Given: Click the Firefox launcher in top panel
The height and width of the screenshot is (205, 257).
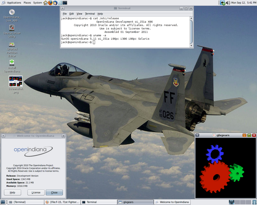Looking at the screenshot, I should click(50, 3).
